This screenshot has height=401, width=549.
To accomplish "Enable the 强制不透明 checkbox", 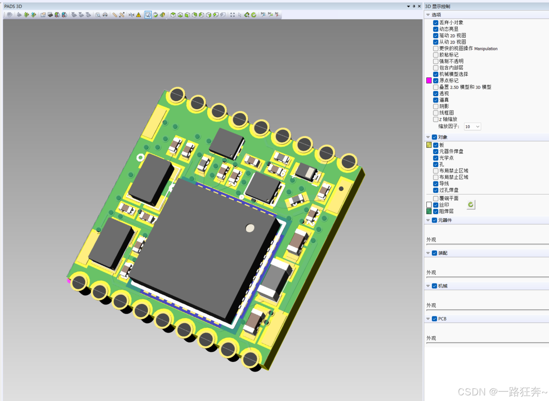I will click(x=435, y=61).
